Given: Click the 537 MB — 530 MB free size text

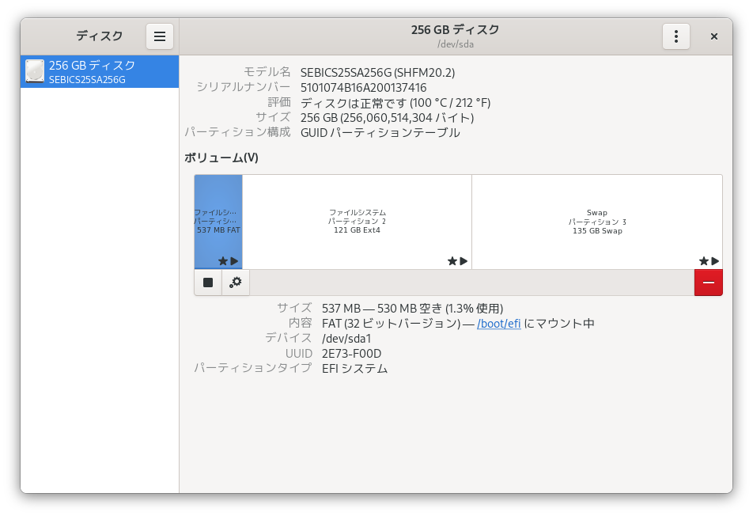Looking at the screenshot, I should [x=413, y=309].
